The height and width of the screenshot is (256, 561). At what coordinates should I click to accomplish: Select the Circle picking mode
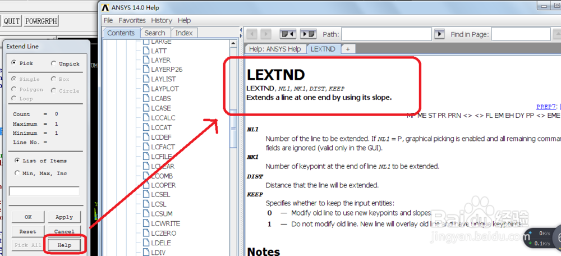coord(53,90)
